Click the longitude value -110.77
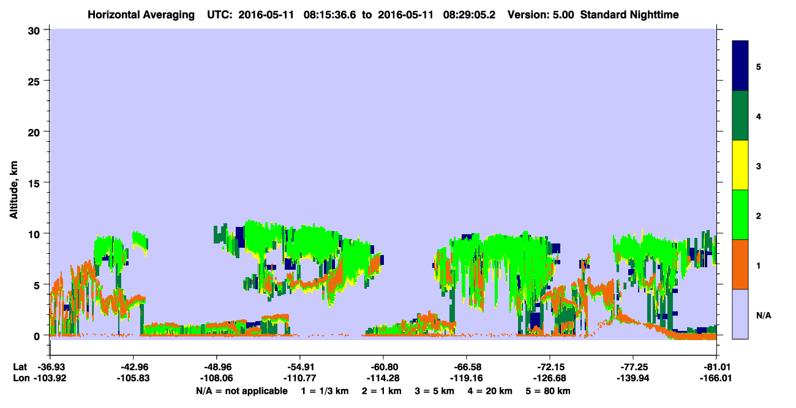The height and width of the screenshot is (408, 796). 299,378
